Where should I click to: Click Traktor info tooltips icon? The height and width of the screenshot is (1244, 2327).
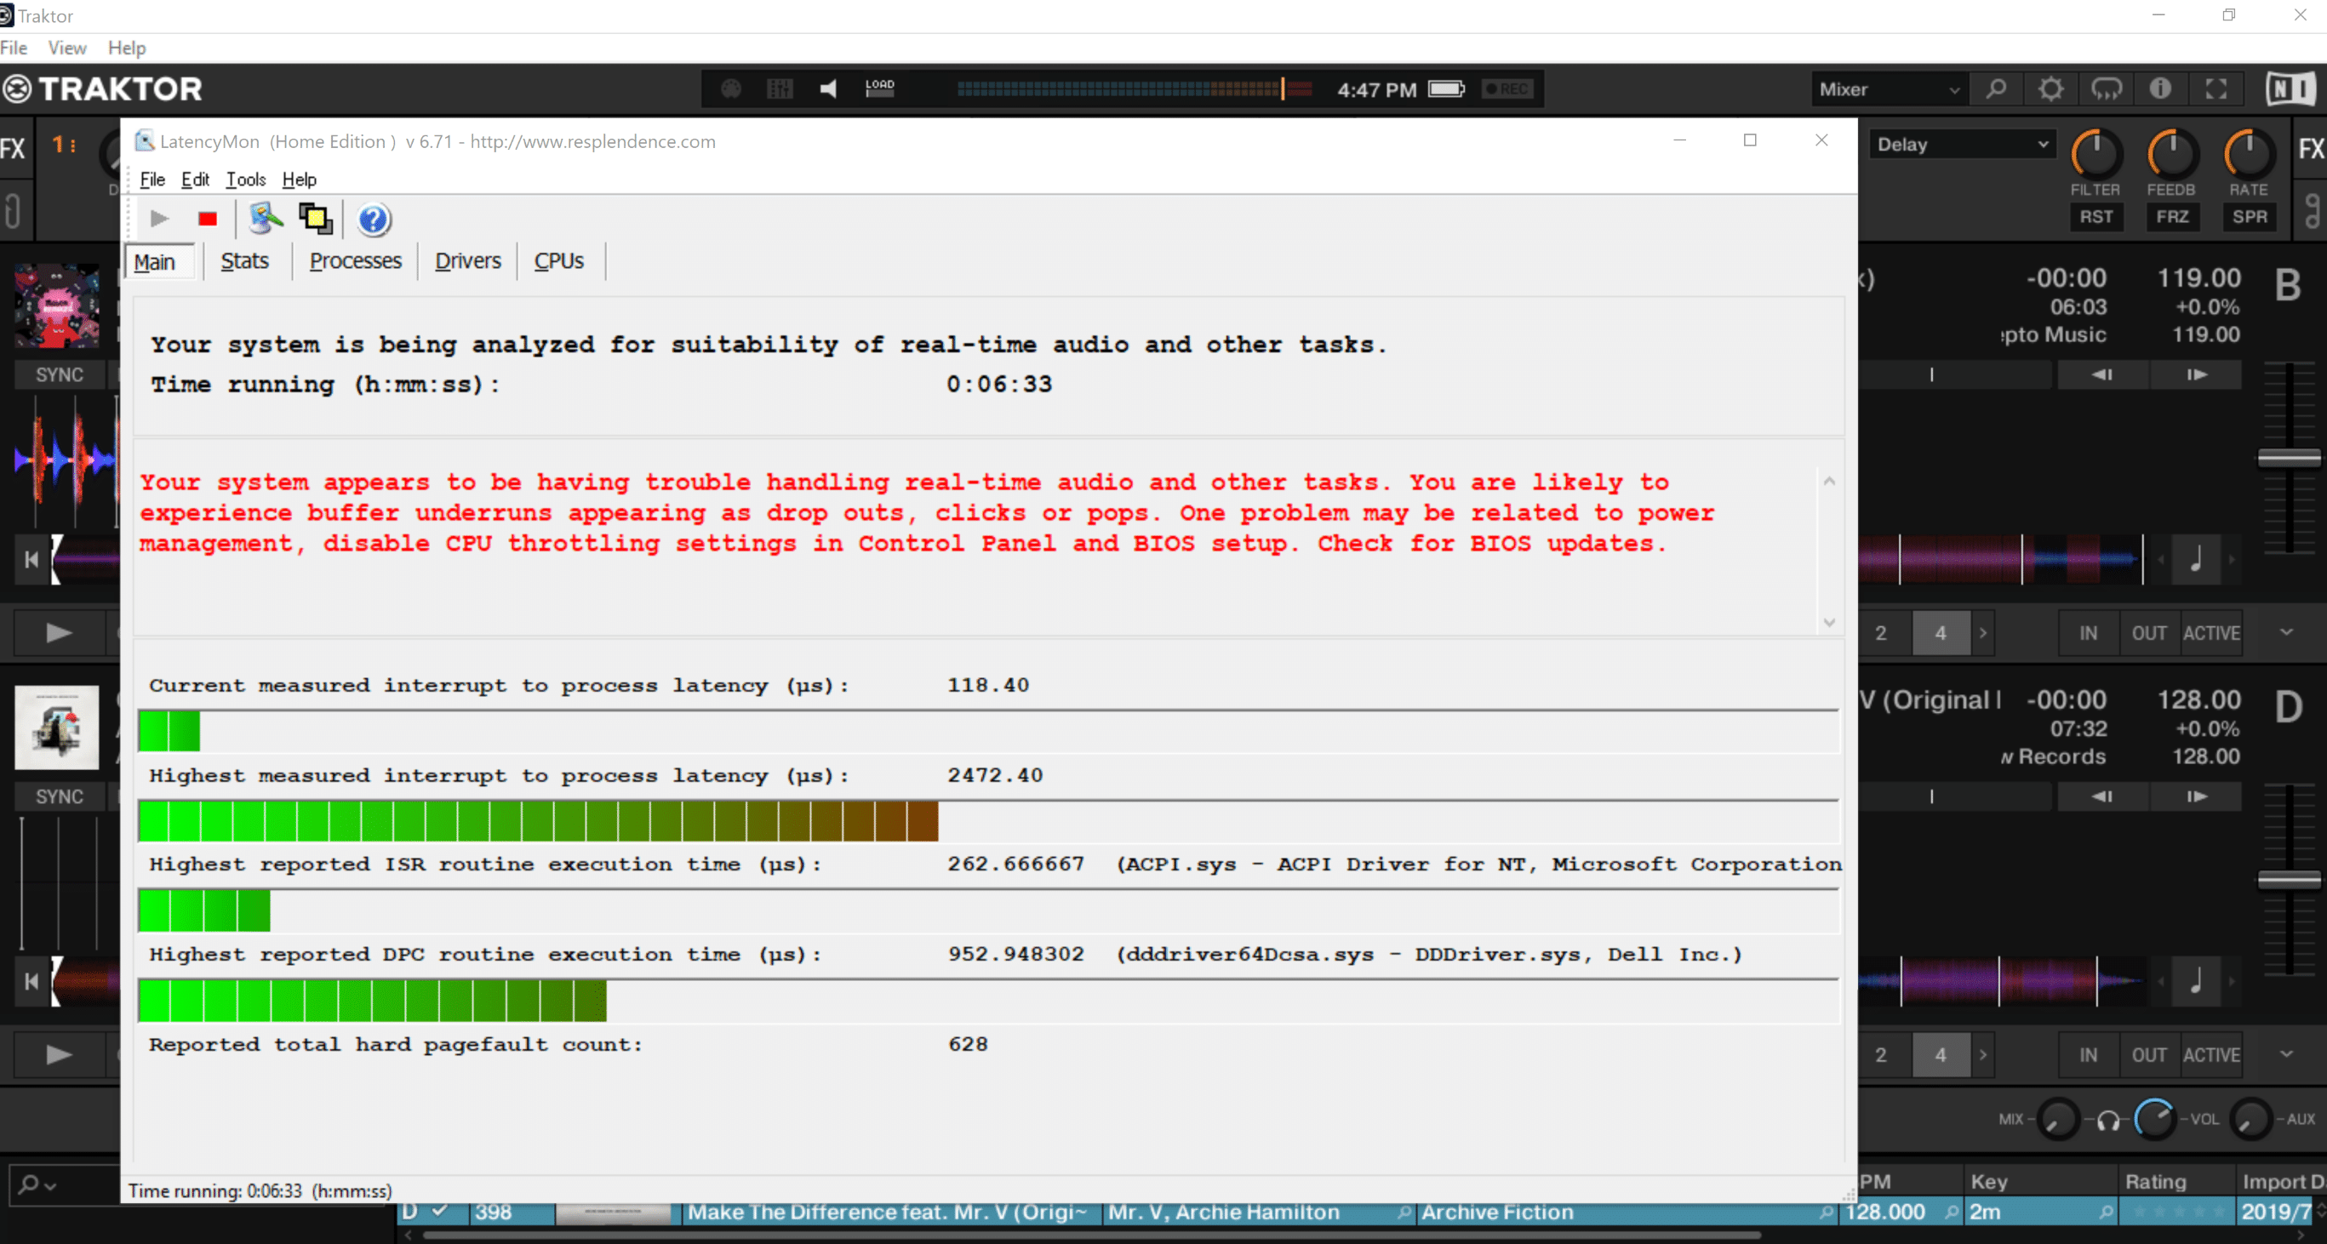click(x=2160, y=88)
